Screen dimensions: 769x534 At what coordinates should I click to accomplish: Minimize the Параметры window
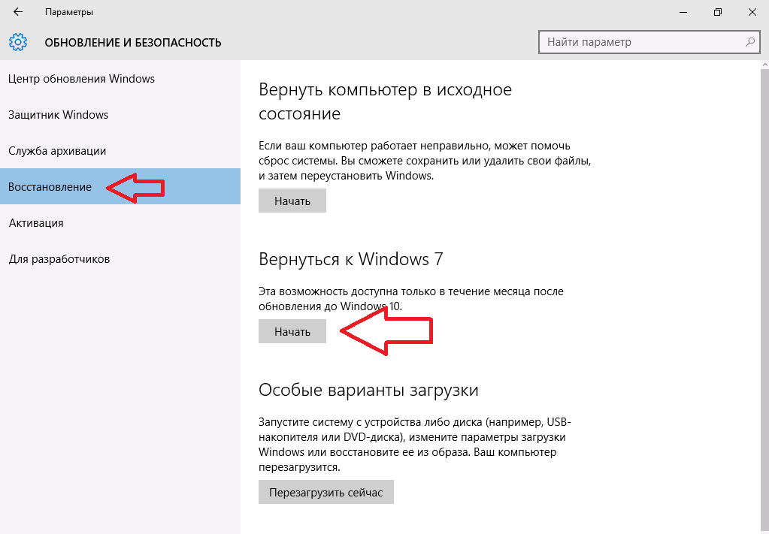click(x=683, y=12)
